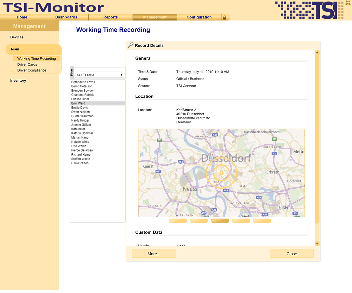Open the Configuration tab
The height and width of the screenshot is (293, 352).
[x=199, y=17]
